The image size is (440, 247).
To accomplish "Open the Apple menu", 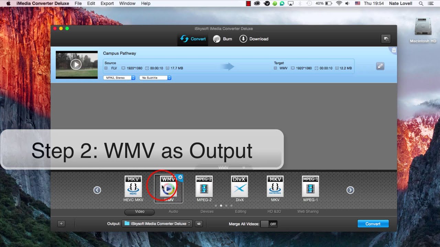I will 8,3.
